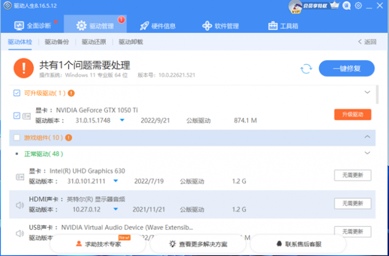Screen dimensions: 389x256
Task: Open version dropdown for 31.0.101.2111
Action: coord(116,181)
